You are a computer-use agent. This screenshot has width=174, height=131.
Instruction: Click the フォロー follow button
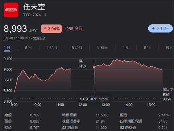pos(160,28)
